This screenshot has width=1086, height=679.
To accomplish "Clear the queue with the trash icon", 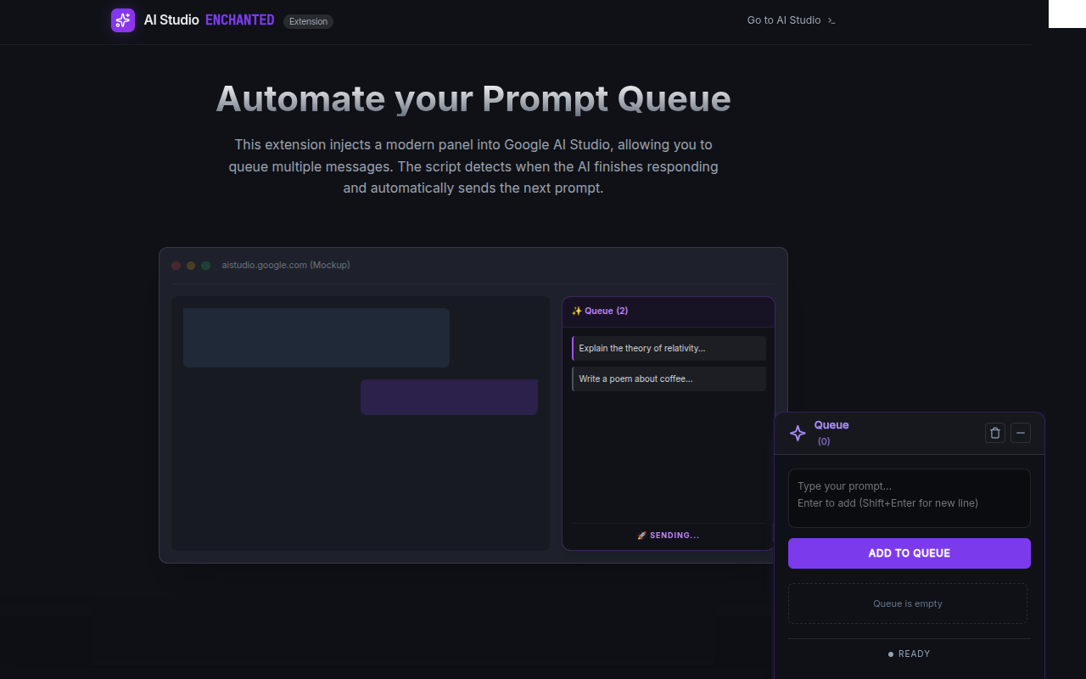I will pos(995,433).
